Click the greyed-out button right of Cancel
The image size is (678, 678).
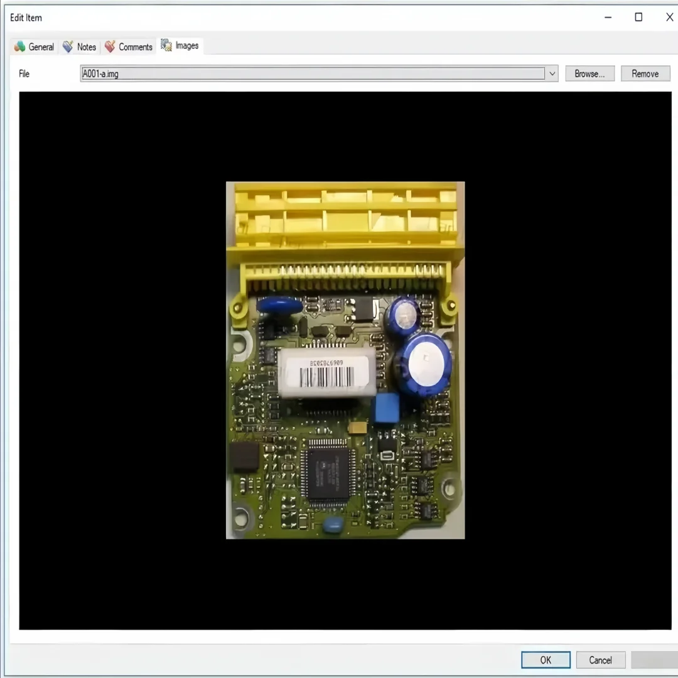click(654, 660)
